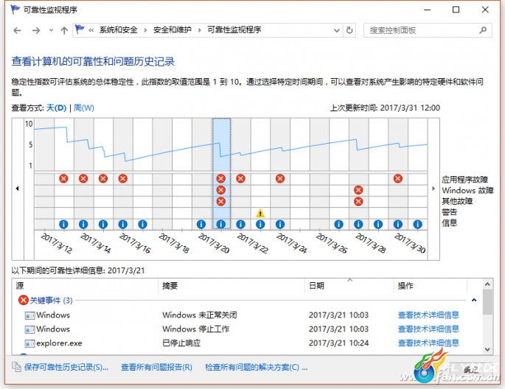Click 检查所有问题的解决方案(C) link

(x=257, y=367)
